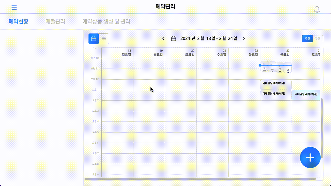
Task: Switch to calendar grid view
Action: [x=94, y=39]
